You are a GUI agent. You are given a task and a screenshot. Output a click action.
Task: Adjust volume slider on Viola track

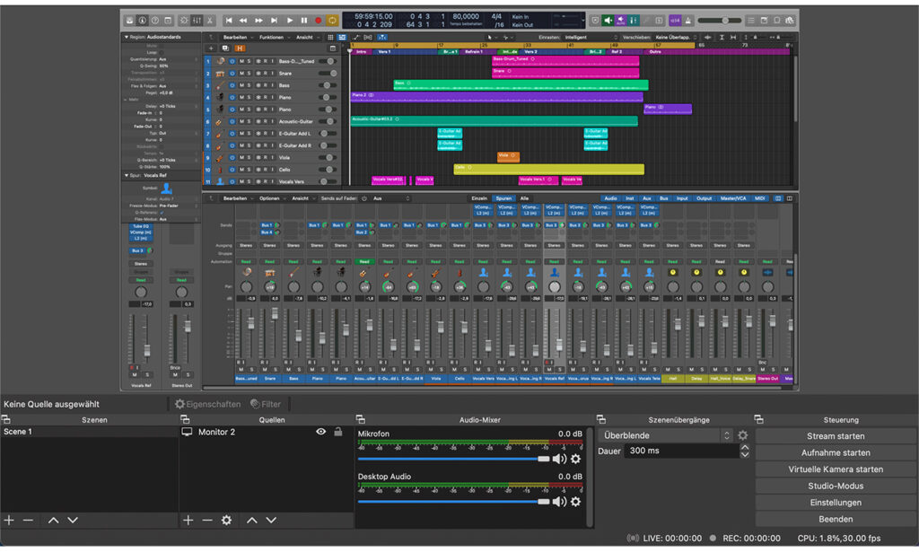tap(328, 158)
